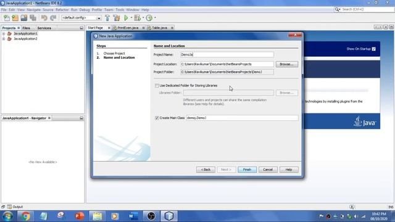Click the Windows Start button
This screenshot has height=222, width=395.
coord(7,216)
